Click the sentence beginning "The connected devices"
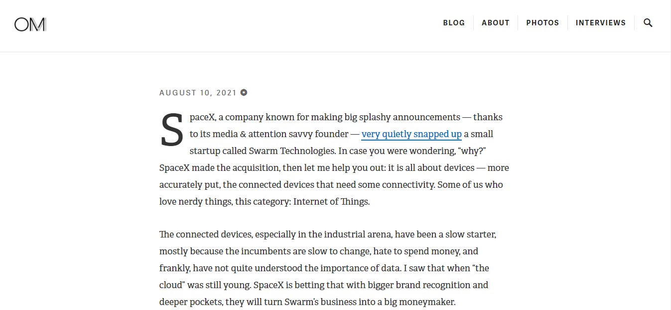 pyautogui.click(x=328, y=251)
